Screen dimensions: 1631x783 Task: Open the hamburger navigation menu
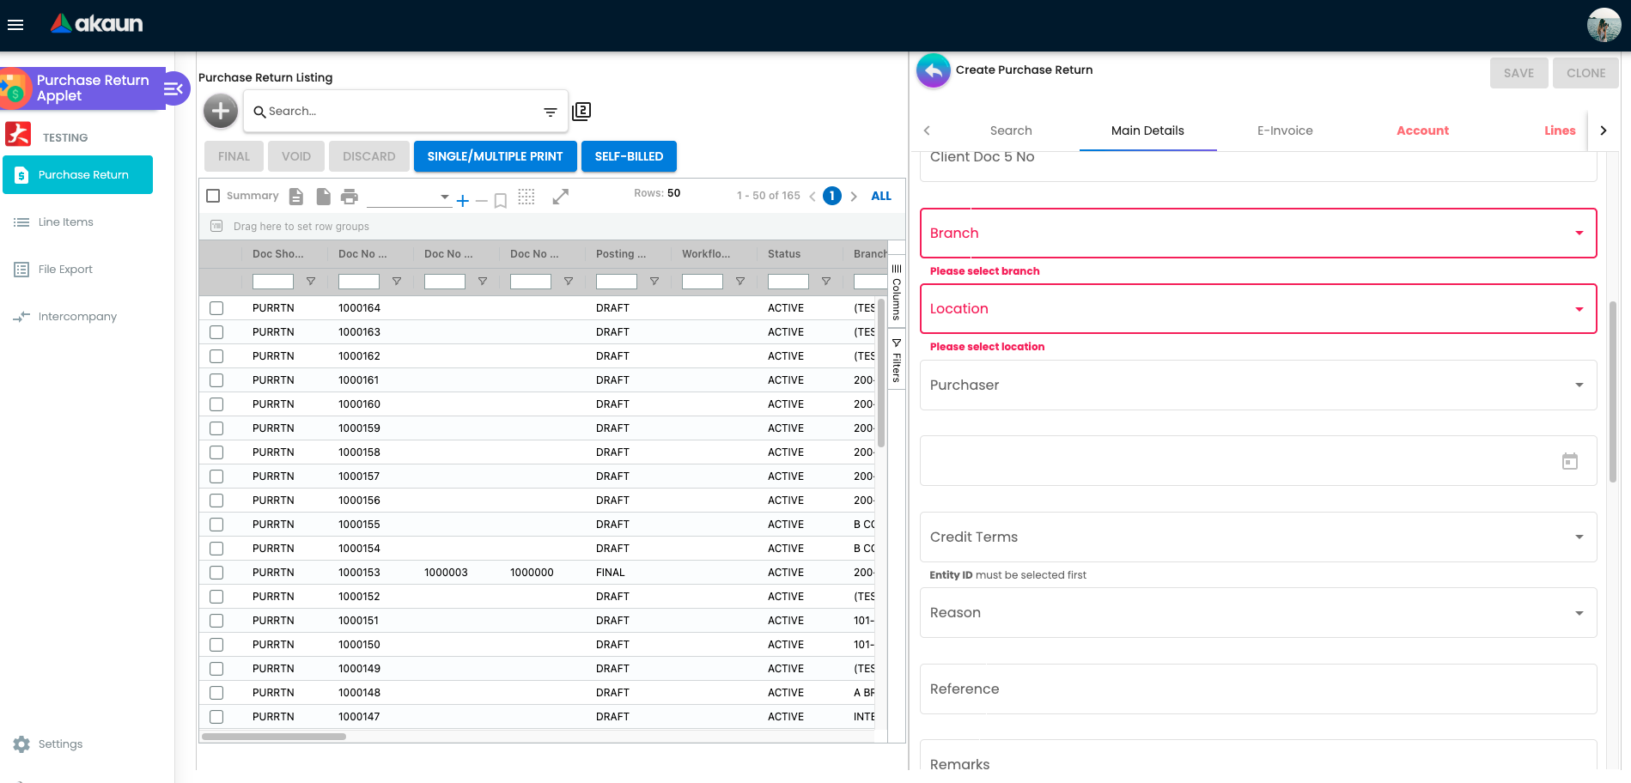(x=15, y=25)
